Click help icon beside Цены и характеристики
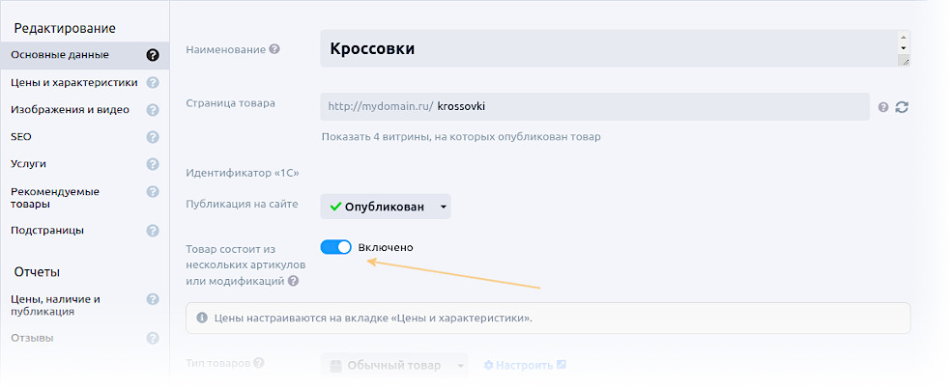 (x=152, y=83)
